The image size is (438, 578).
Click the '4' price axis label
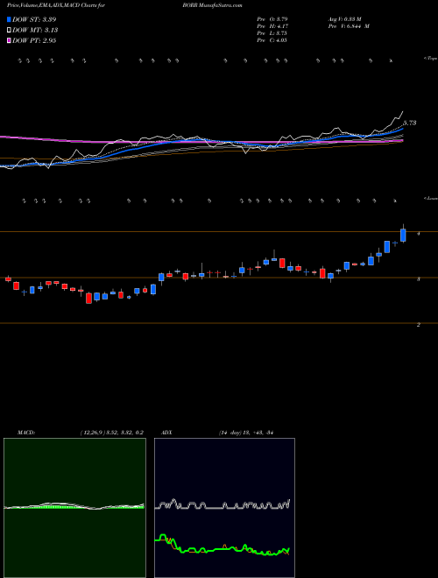click(419, 234)
